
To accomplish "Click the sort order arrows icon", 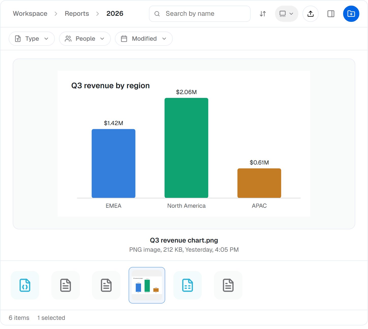I will [x=263, y=14].
